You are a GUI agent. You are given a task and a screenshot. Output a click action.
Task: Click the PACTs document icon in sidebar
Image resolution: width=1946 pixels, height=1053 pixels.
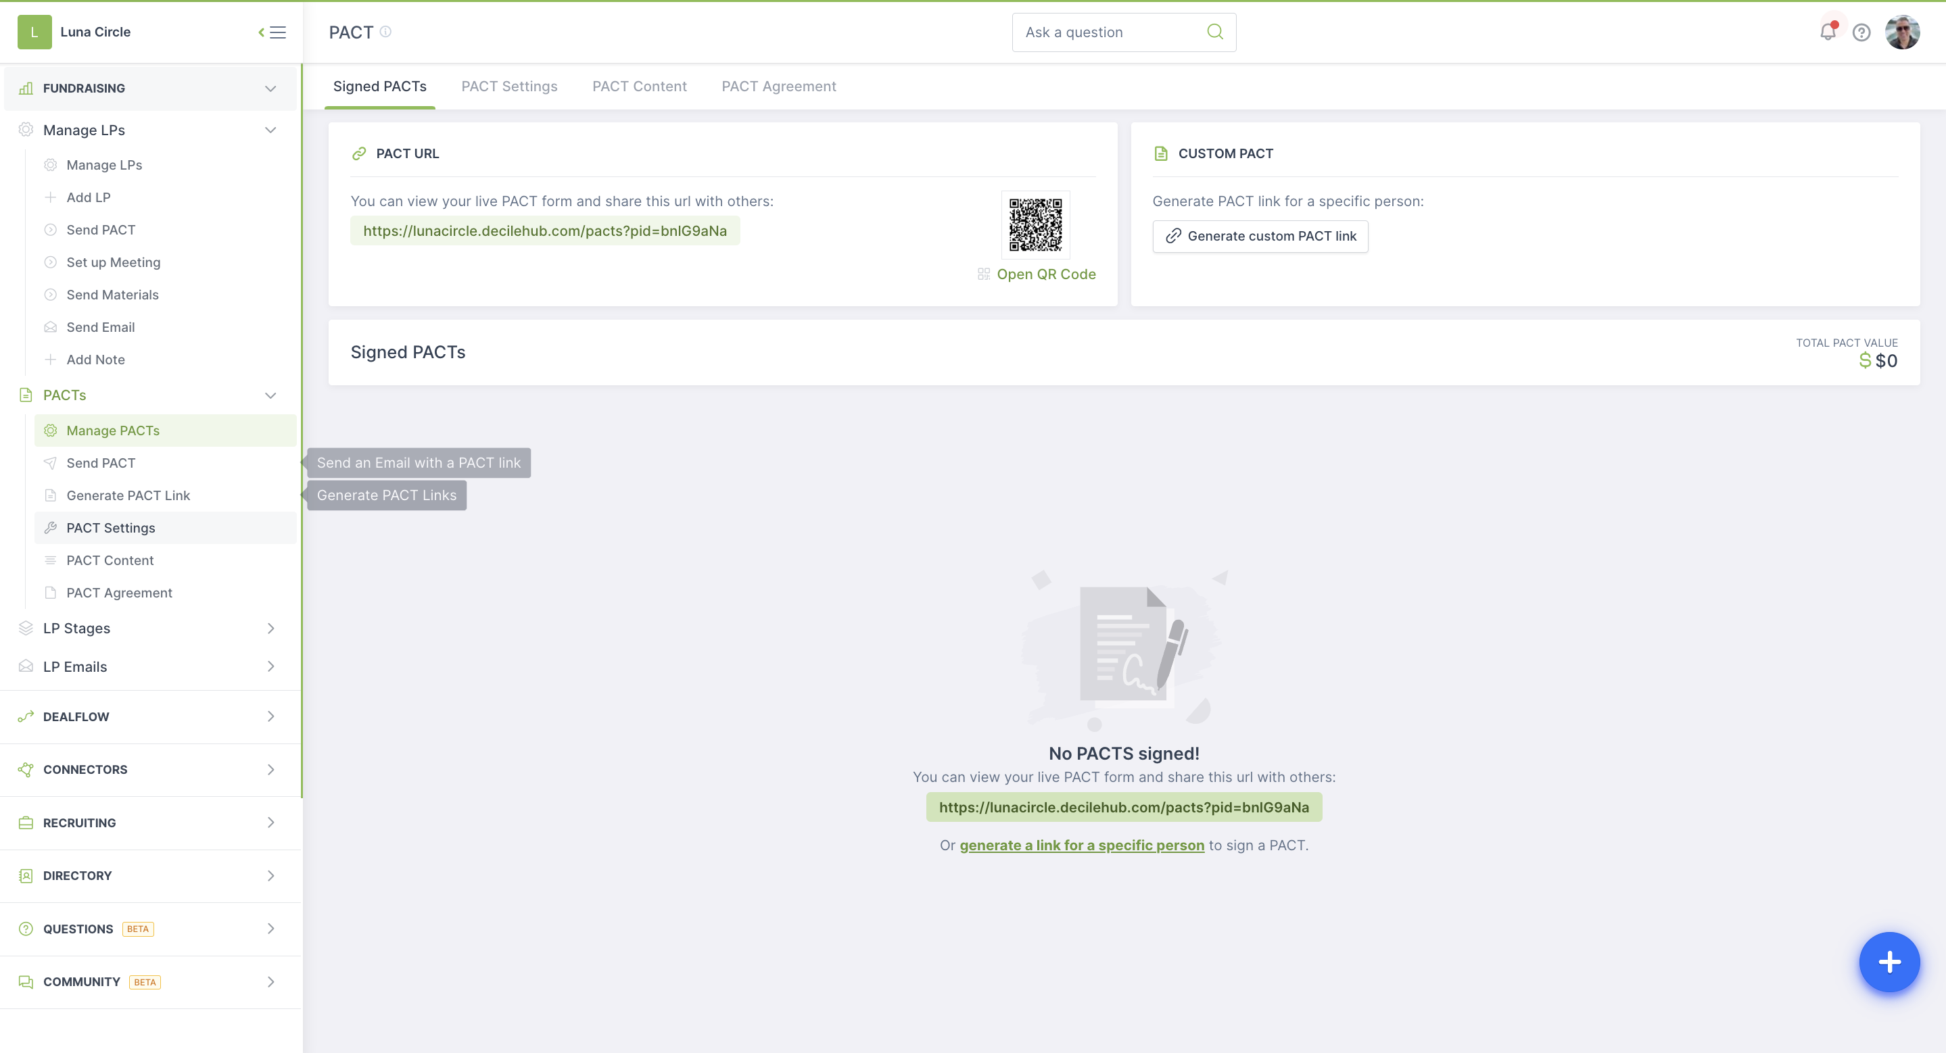click(x=26, y=394)
